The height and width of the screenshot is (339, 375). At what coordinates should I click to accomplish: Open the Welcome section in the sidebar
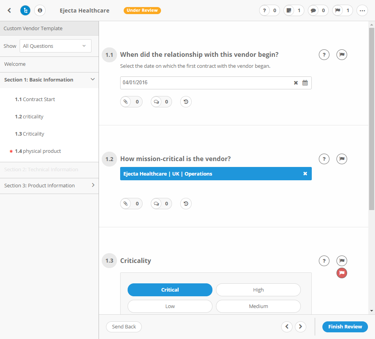pos(15,64)
